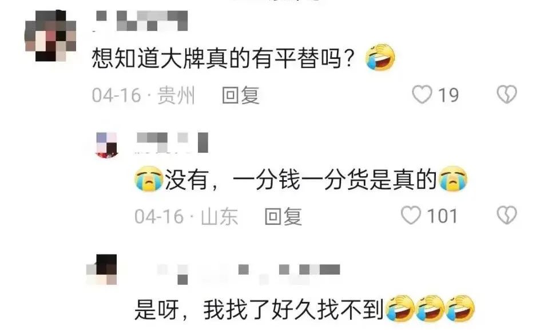This screenshot has height=330, width=548.
Task: Open the third commenter's blurred username
Action: point(248,273)
